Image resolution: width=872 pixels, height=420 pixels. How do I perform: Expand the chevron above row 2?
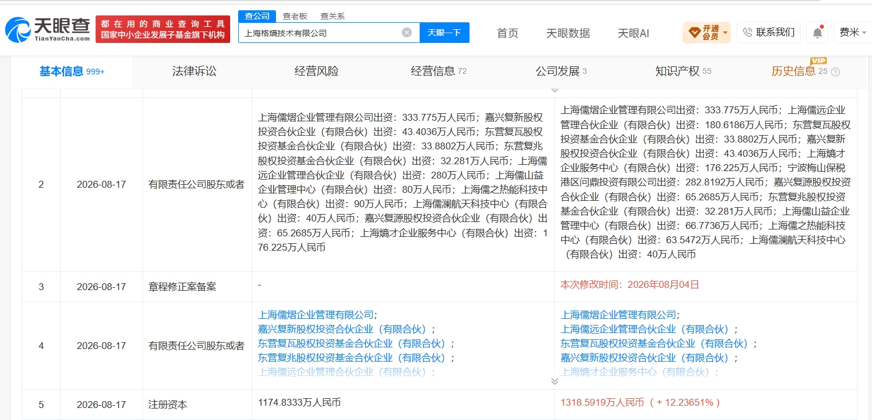554,90
